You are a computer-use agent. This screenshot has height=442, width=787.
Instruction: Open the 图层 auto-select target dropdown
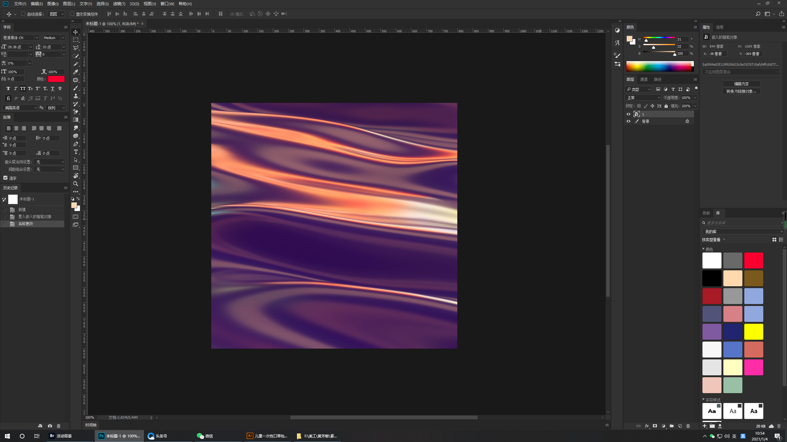click(56, 14)
